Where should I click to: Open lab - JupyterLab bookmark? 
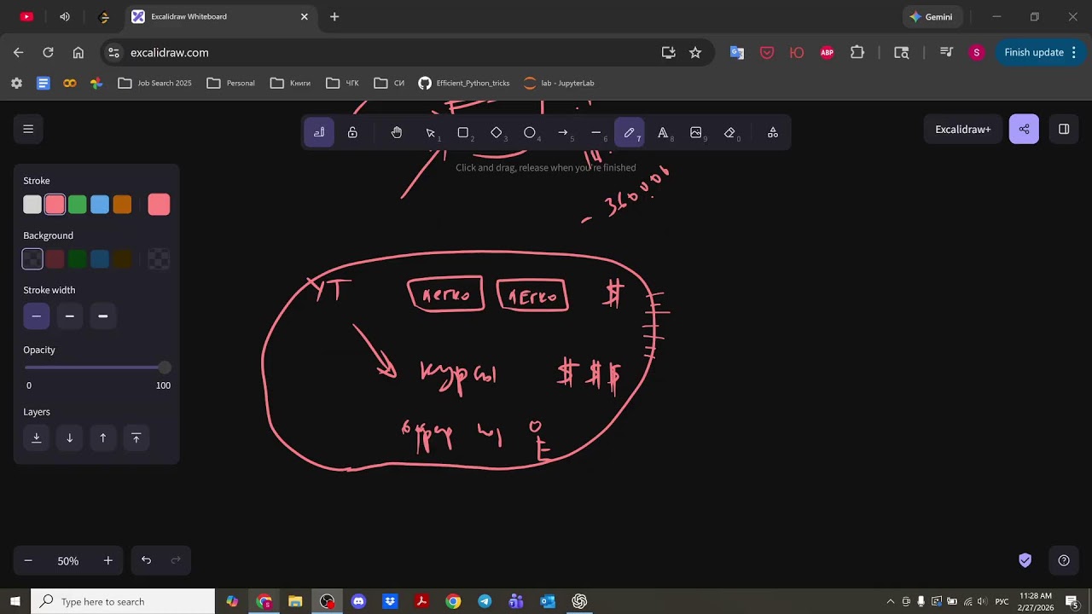pyautogui.click(x=560, y=83)
